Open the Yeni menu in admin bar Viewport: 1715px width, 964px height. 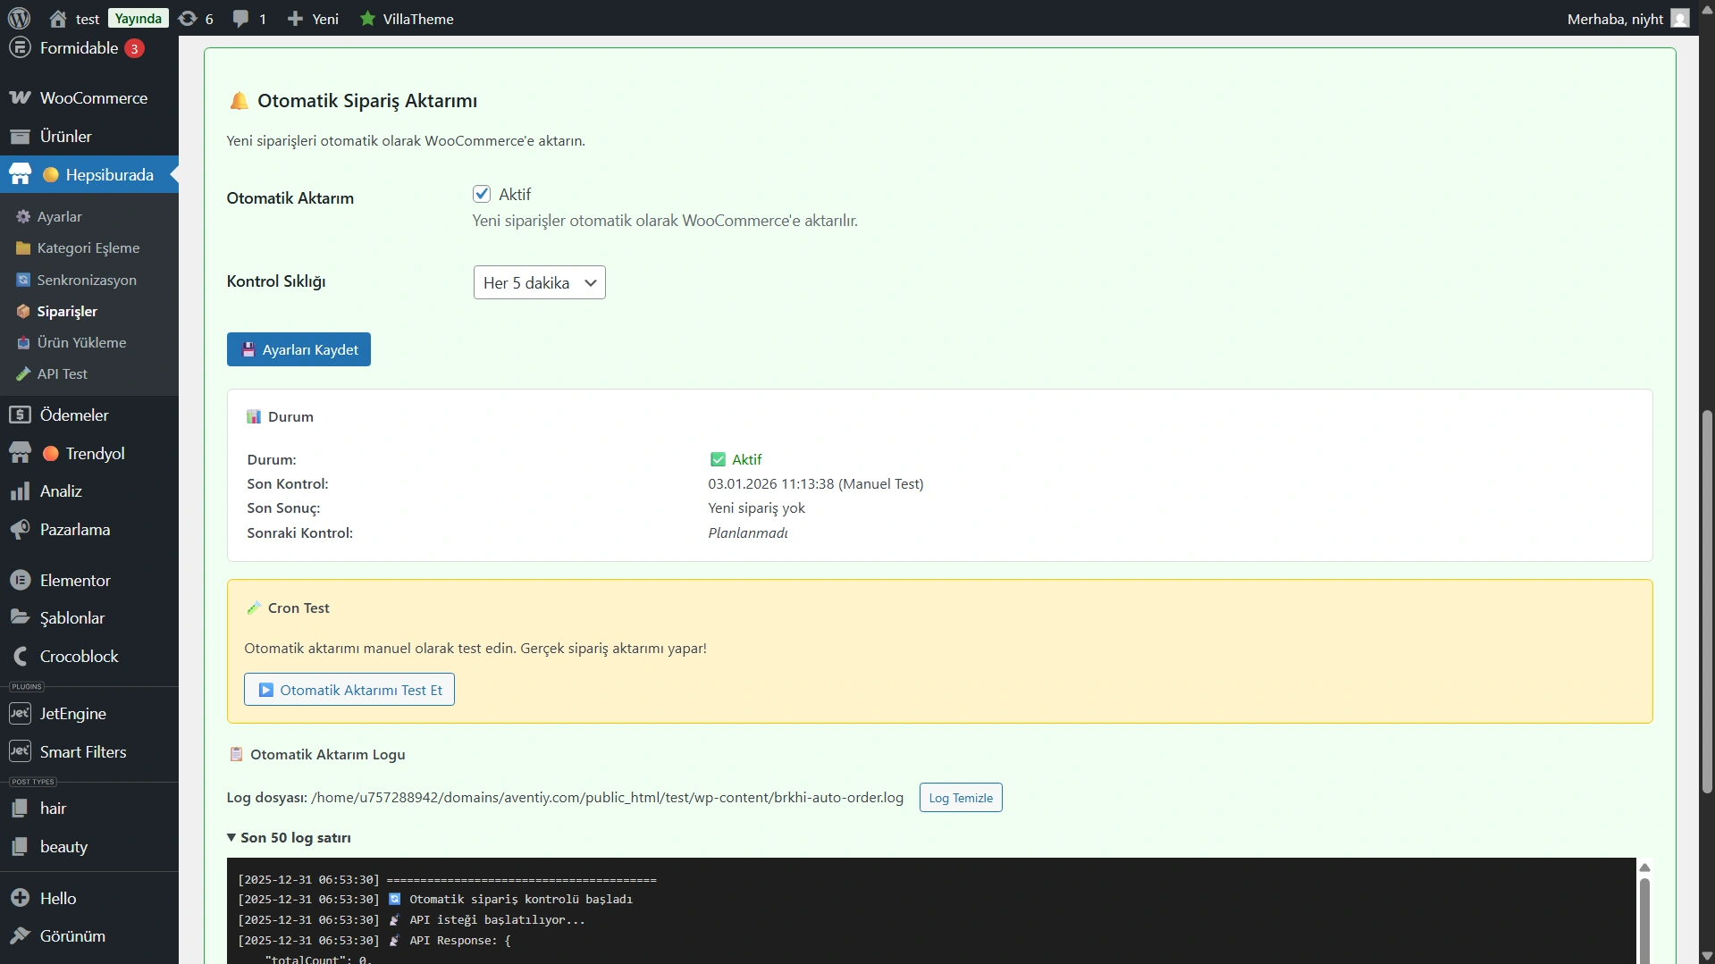314,19
